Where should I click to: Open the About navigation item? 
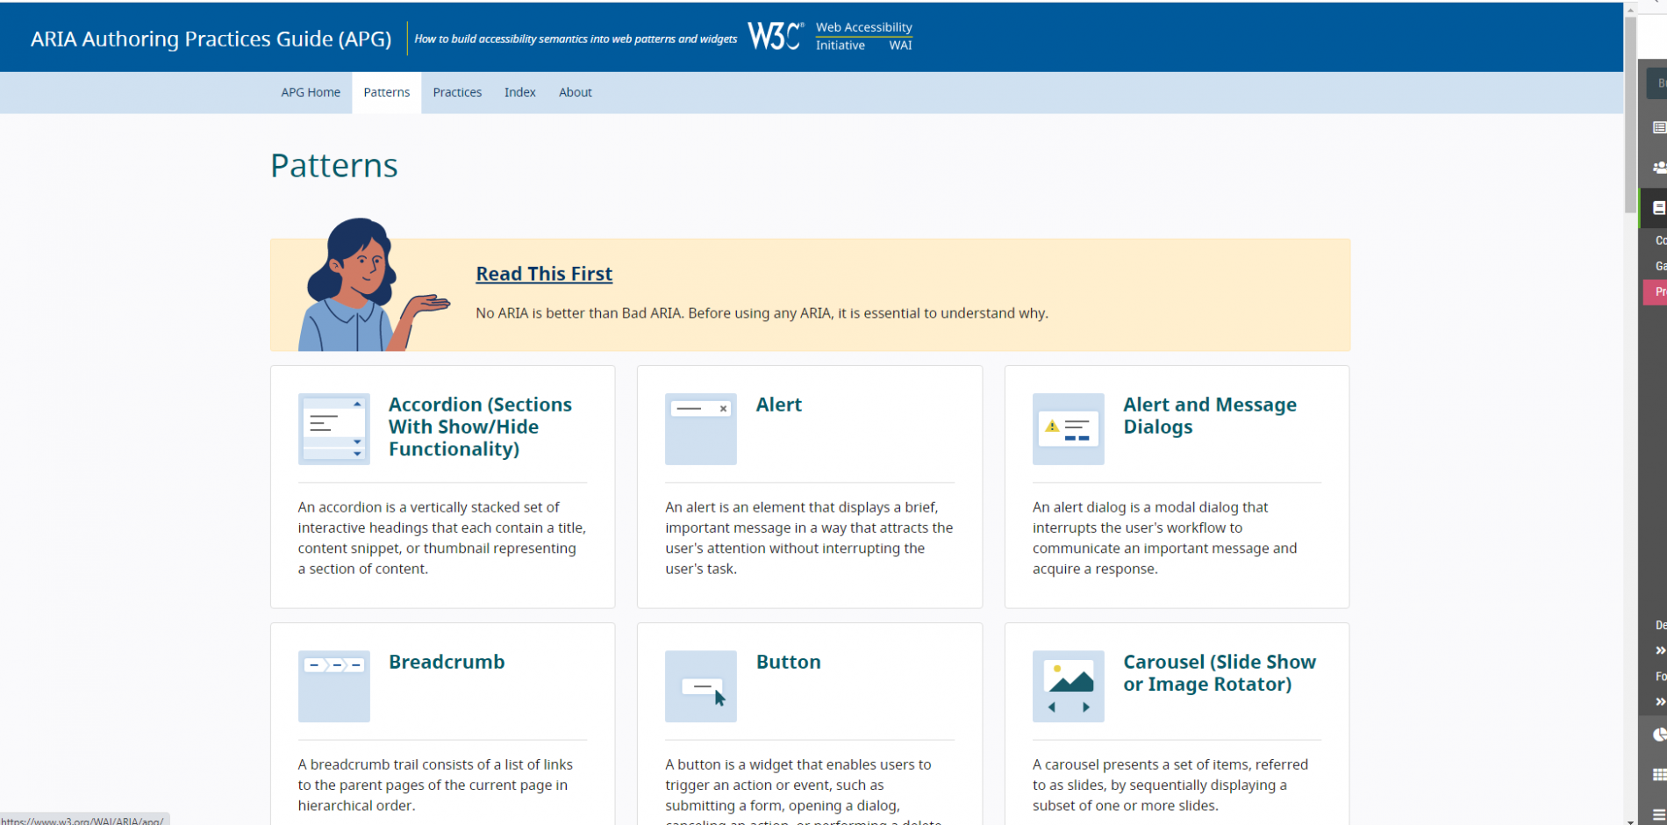click(x=575, y=92)
